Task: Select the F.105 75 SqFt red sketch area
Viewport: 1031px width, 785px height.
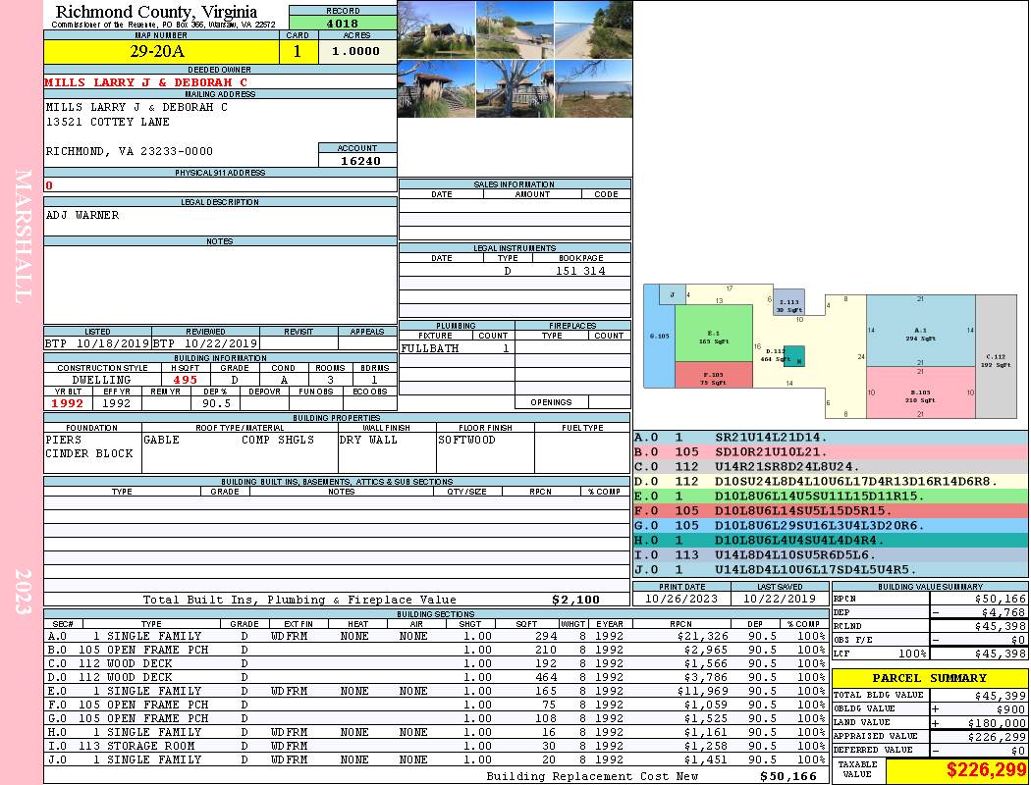Action: [x=714, y=375]
